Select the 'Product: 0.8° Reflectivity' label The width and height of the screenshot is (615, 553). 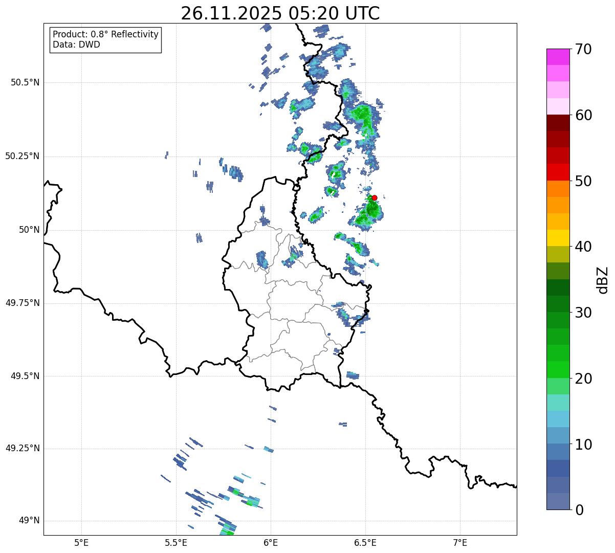click(106, 34)
